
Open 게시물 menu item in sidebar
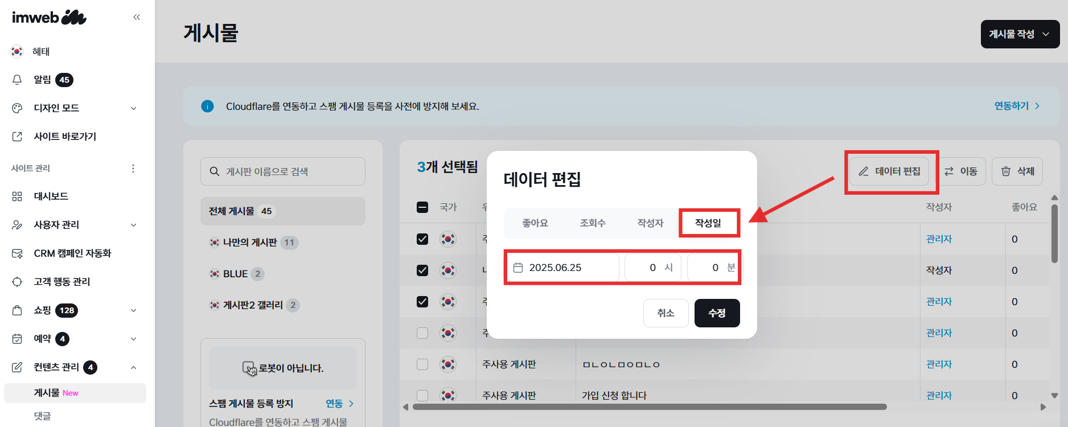pos(75,393)
